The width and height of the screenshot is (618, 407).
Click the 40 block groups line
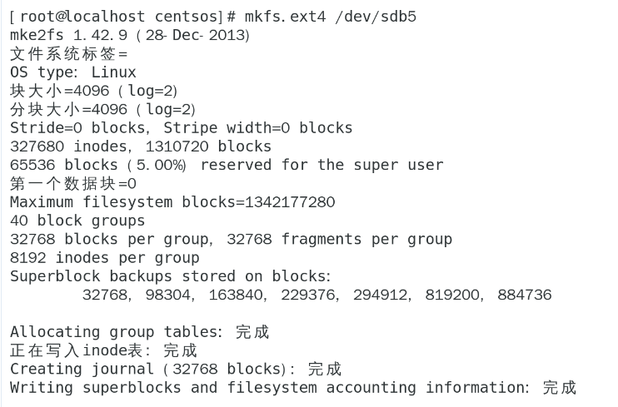pos(77,221)
